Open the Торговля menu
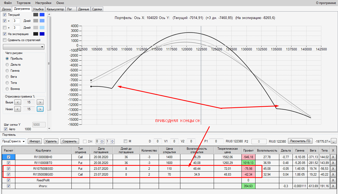 [23, 3]
